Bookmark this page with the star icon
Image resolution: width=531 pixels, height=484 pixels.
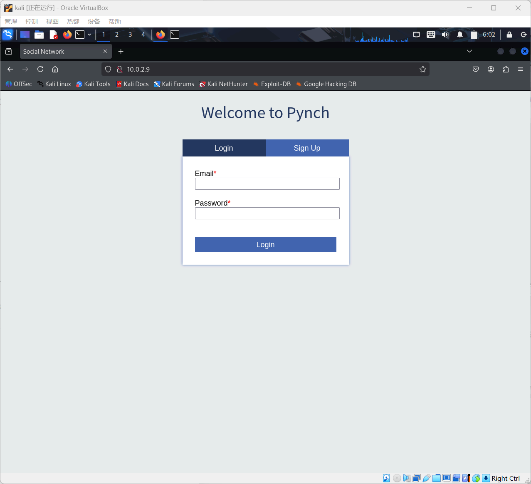(x=422, y=69)
